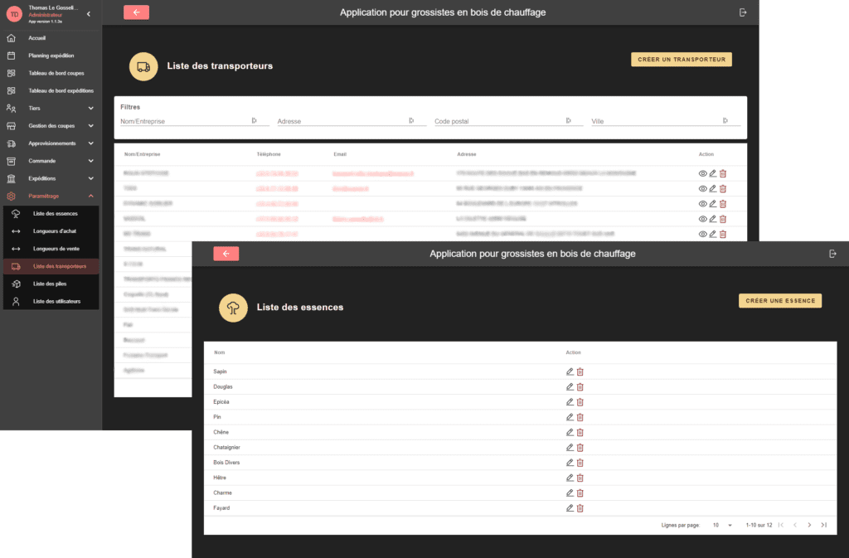Expand the Tiers sidebar menu
Viewport: 849px width, 558px height.
(x=50, y=108)
